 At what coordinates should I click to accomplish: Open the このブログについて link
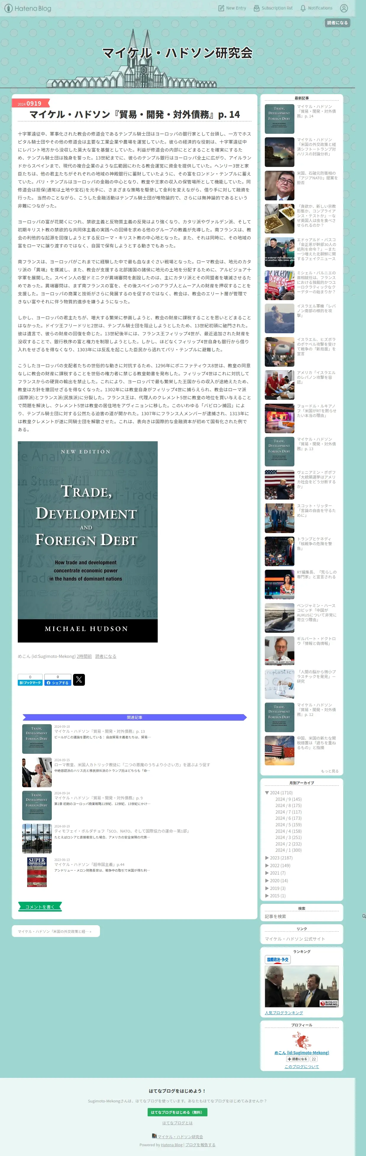click(302, 1067)
